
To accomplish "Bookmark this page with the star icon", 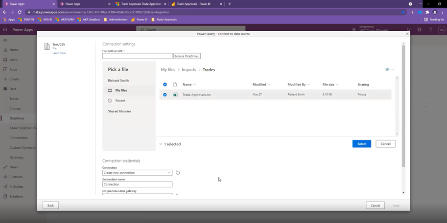I will pos(403,12).
